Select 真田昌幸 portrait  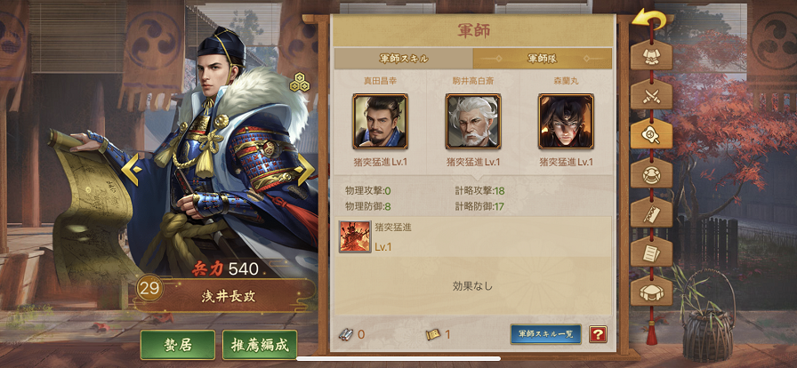click(380, 122)
